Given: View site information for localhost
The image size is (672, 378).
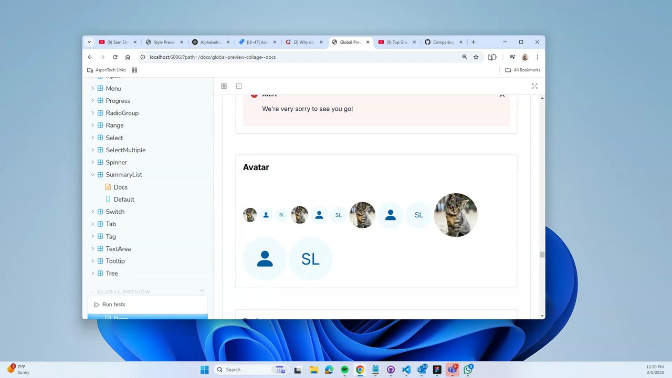Looking at the screenshot, I should tap(143, 57).
